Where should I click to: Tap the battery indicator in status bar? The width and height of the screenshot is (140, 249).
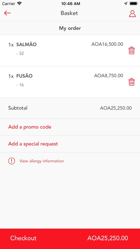pos(134,4)
